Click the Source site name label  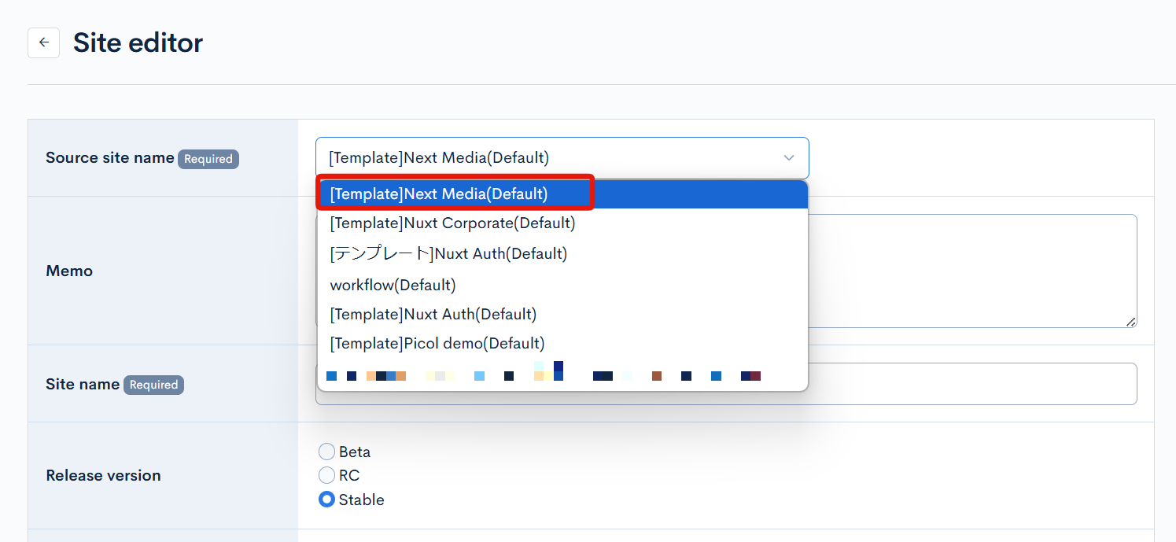coord(109,157)
